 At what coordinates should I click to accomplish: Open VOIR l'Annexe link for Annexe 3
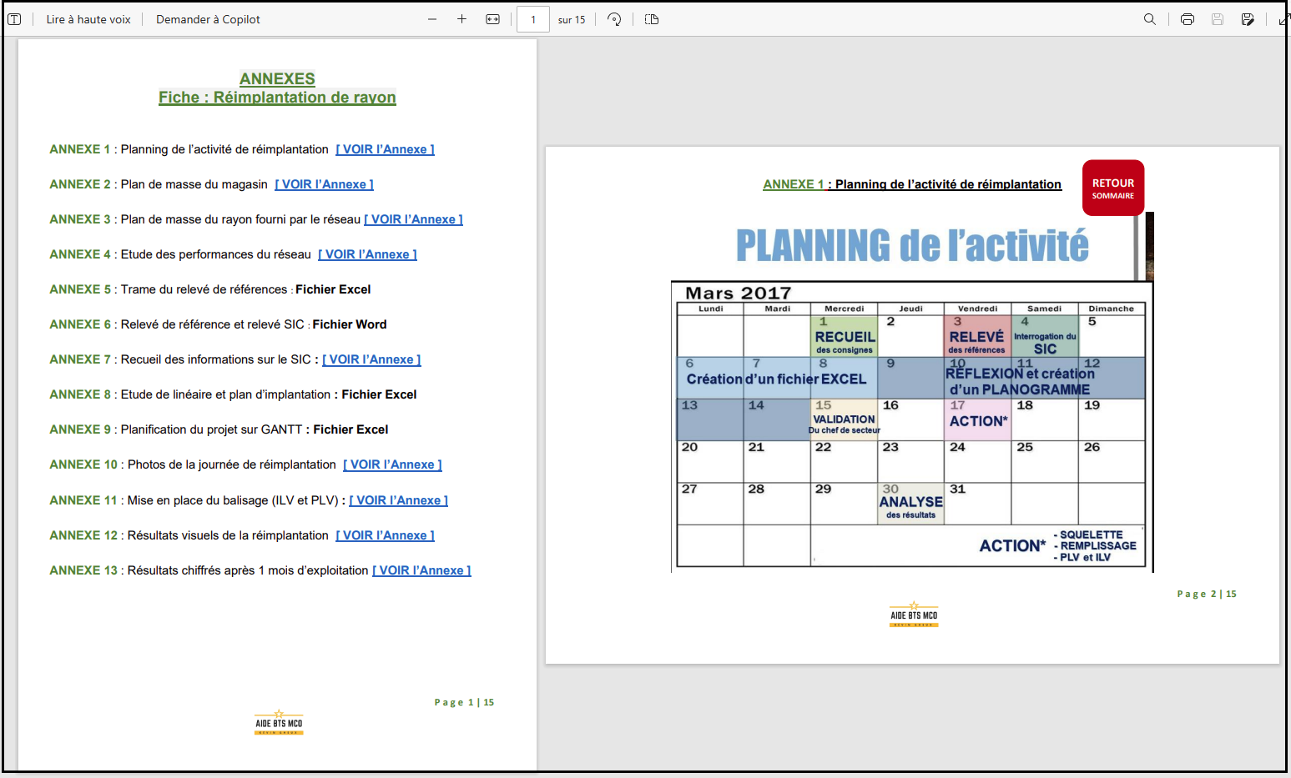click(x=413, y=219)
